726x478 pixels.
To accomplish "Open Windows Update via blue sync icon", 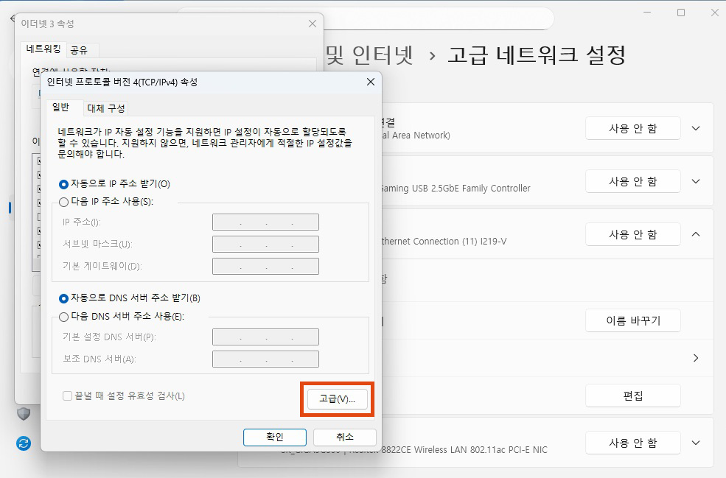I will click(24, 443).
